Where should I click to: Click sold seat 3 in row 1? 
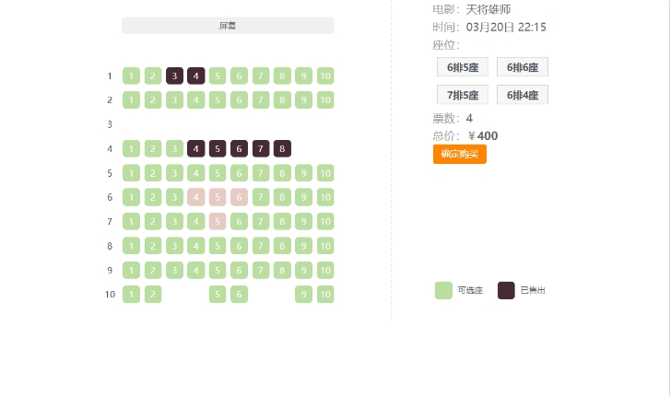point(174,76)
